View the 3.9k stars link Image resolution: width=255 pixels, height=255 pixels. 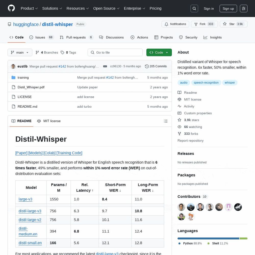(188, 120)
